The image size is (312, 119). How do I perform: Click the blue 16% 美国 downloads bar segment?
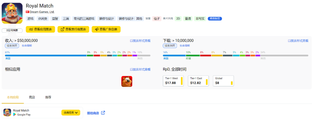[174, 55]
